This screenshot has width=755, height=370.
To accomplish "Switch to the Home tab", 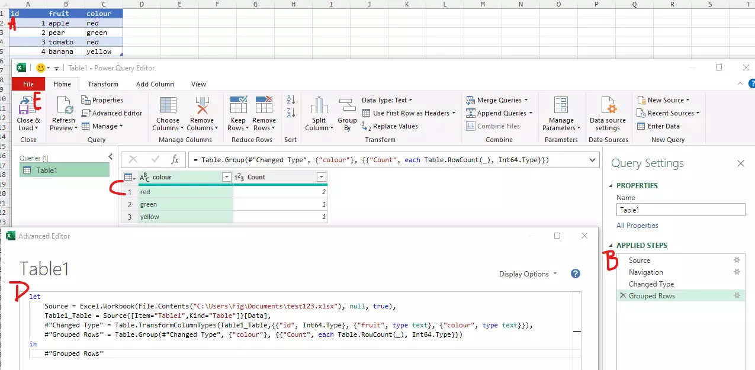I will pyautogui.click(x=62, y=84).
